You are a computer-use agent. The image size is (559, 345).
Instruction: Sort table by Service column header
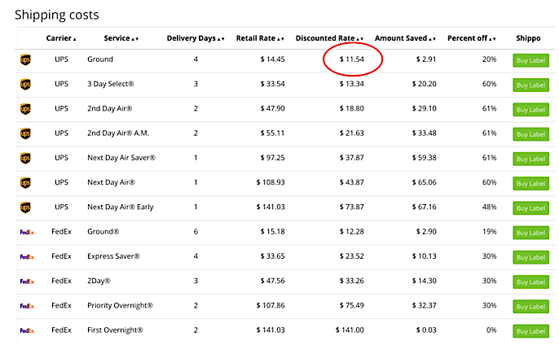[121, 38]
